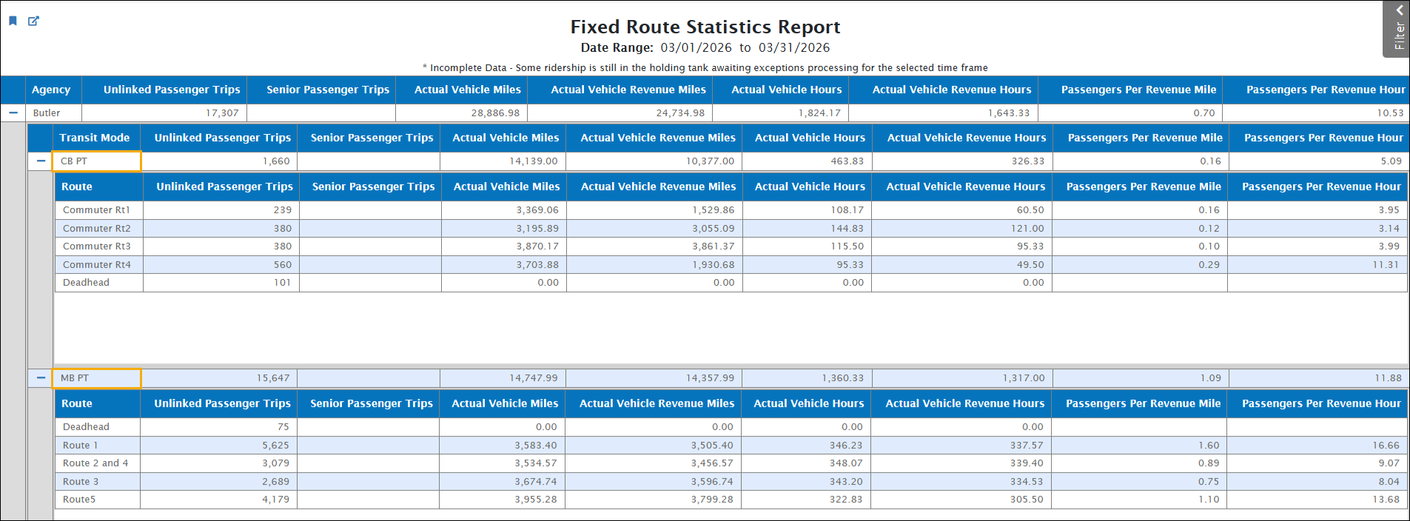
Task: Click the top Passengers Per Revenue Hour header
Action: (x=1325, y=90)
